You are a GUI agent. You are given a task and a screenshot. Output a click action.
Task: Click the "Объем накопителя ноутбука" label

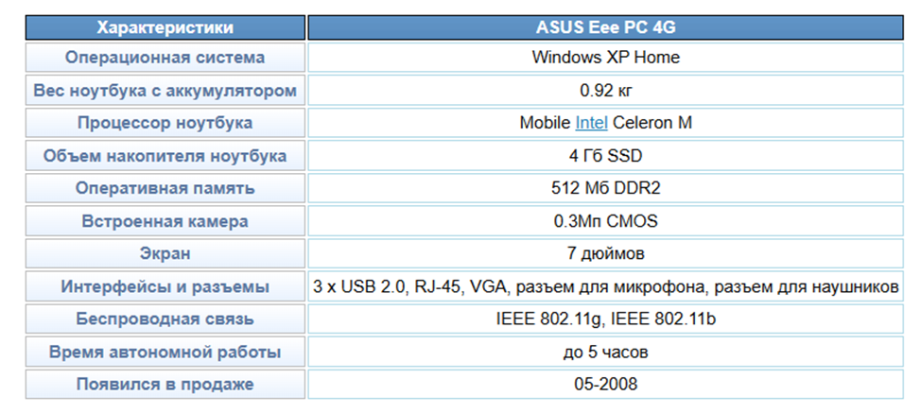[165, 156]
